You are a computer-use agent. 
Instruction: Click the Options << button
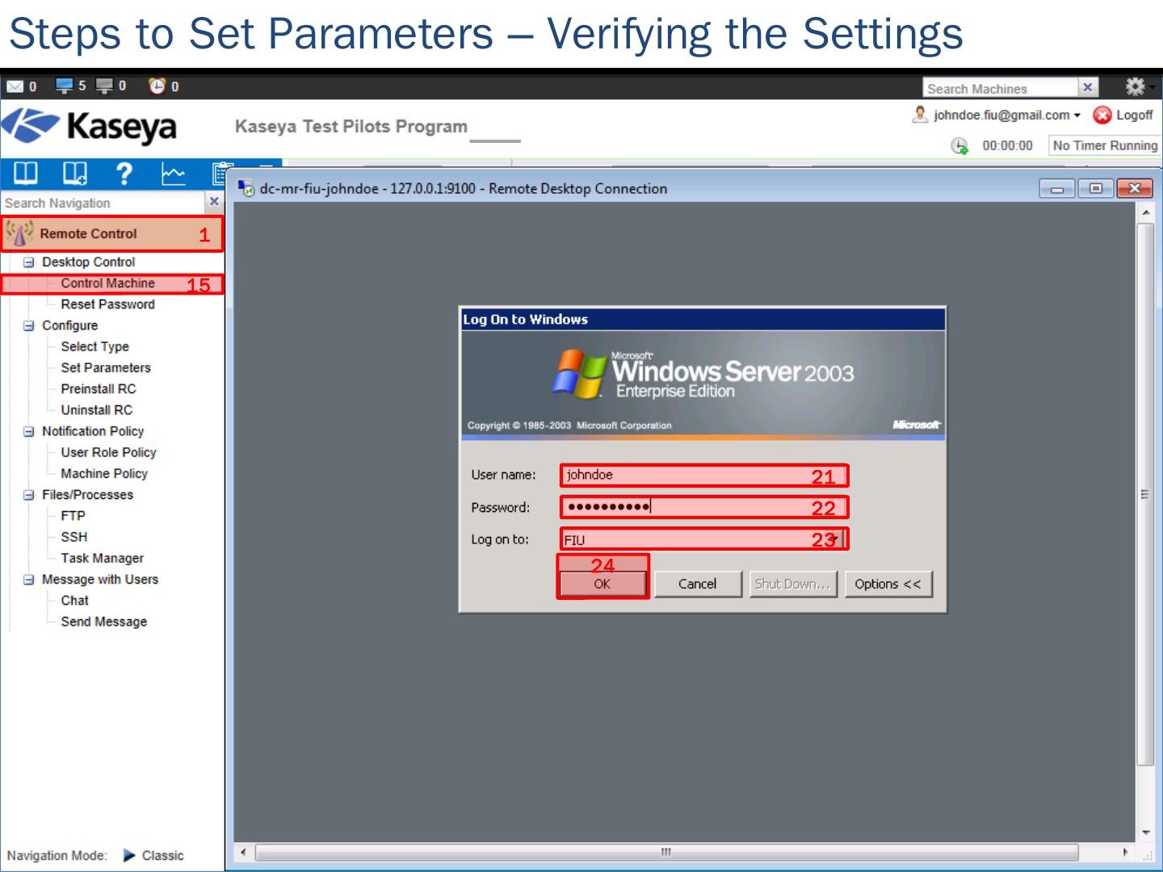pyautogui.click(x=888, y=584)
